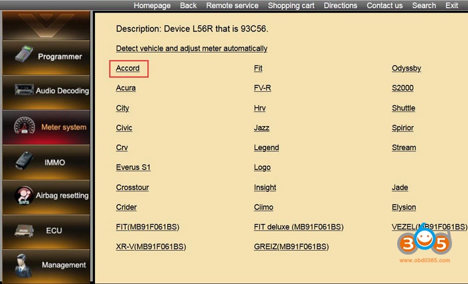
Task: Choose the Civic model link
Action: click(x=124, y=128)
